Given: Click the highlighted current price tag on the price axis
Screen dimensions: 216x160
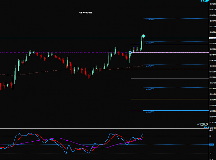Looking at the screenshot, I should pos(213,38).
